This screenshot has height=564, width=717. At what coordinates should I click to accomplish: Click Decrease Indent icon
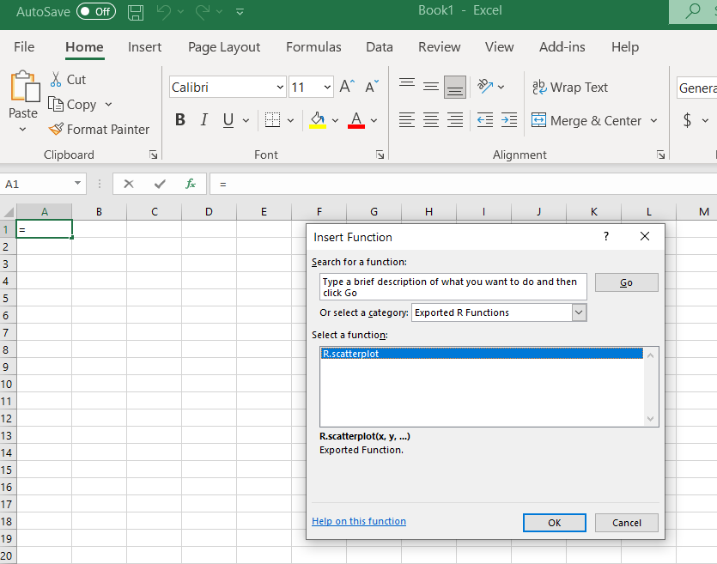pyautogui.click(x=485, y=119)
